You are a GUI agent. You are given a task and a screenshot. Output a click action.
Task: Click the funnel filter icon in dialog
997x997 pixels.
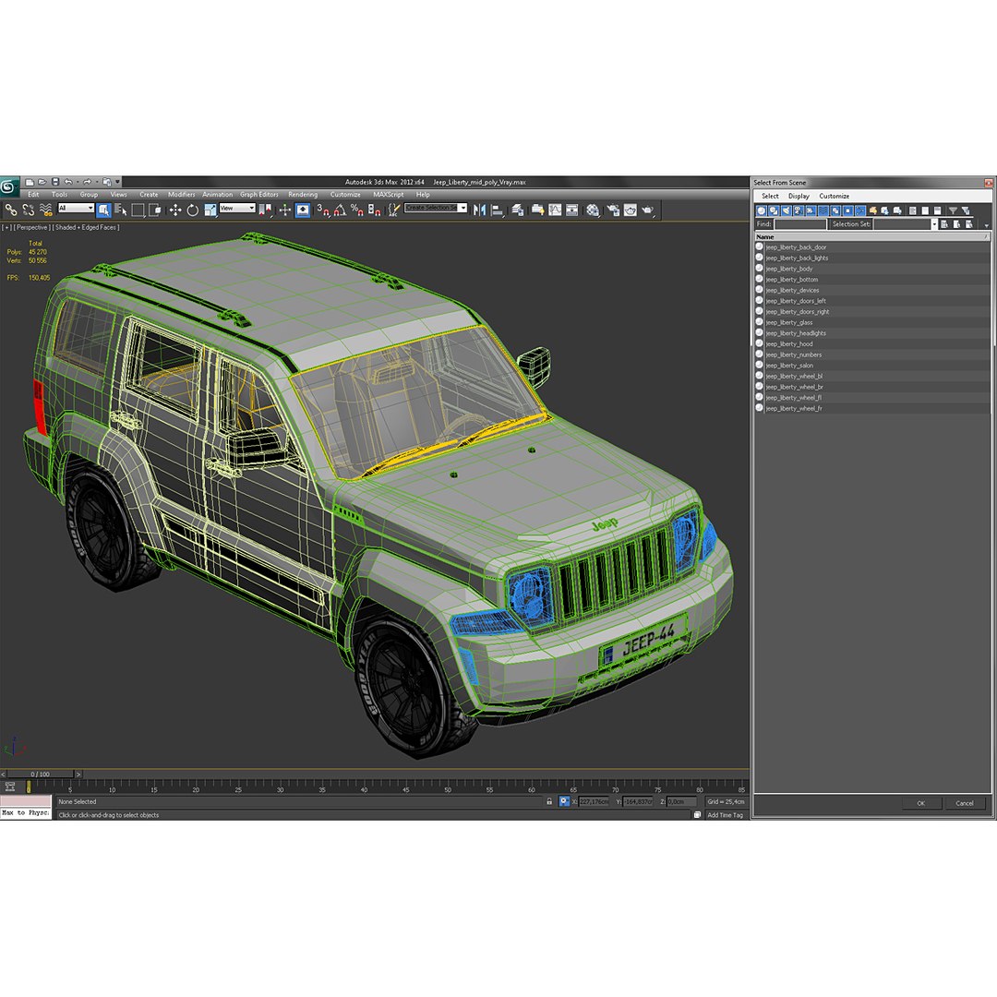click(953, 210)
